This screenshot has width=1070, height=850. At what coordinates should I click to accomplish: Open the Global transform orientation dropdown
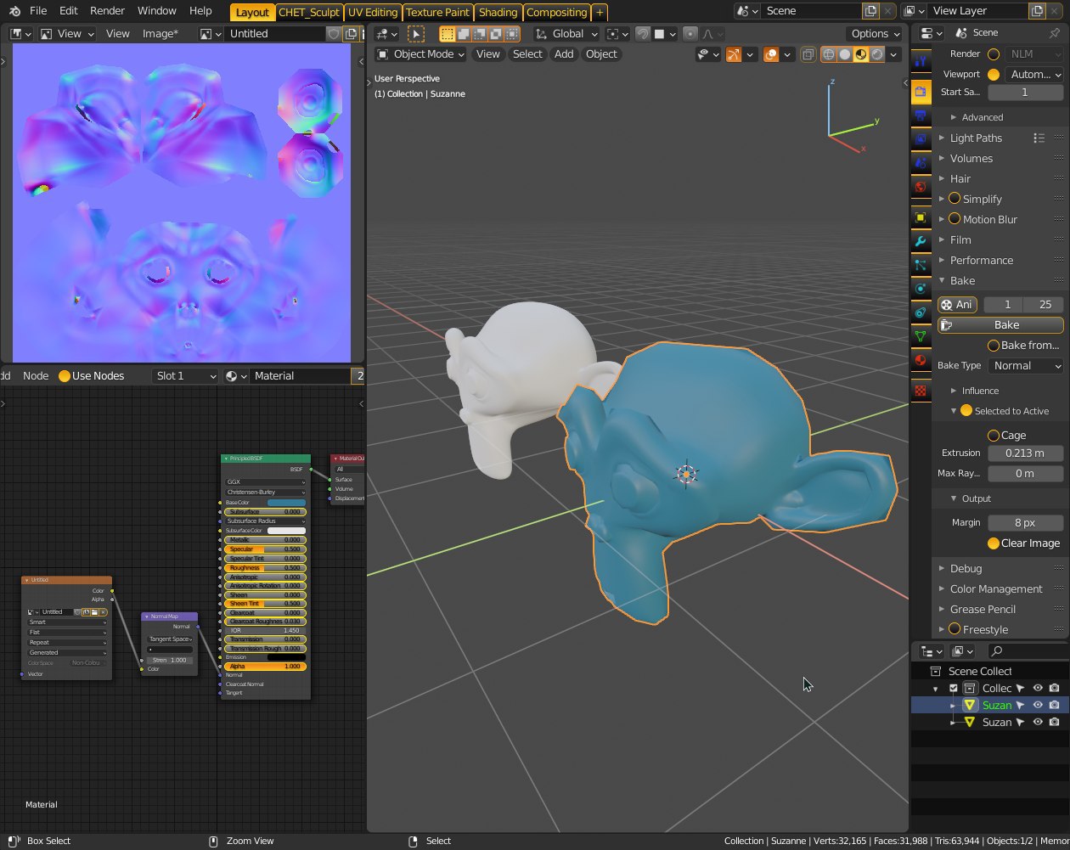(x=566, y=34)
